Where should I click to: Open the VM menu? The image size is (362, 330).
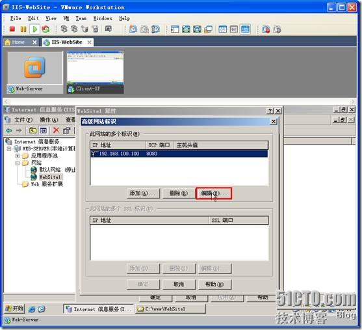[x=66, y=18]
